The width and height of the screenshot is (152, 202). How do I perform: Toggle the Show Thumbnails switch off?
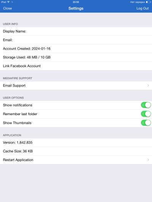point(146,123)
